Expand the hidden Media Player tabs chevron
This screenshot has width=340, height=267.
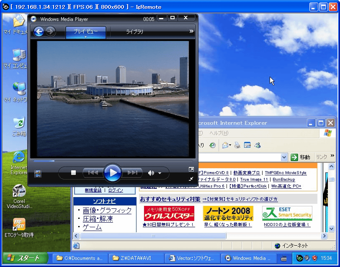[191, 31]
